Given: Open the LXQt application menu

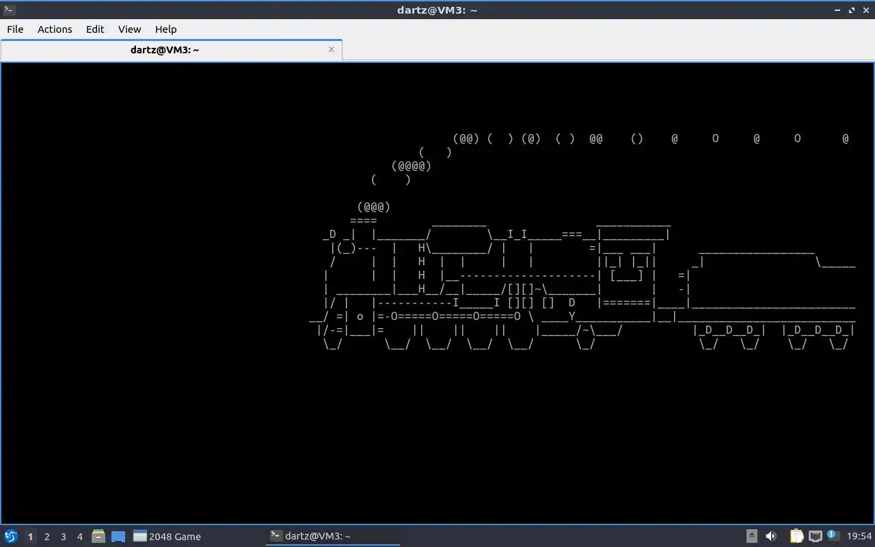Looking at the screenshot, I should click(11, 536).
